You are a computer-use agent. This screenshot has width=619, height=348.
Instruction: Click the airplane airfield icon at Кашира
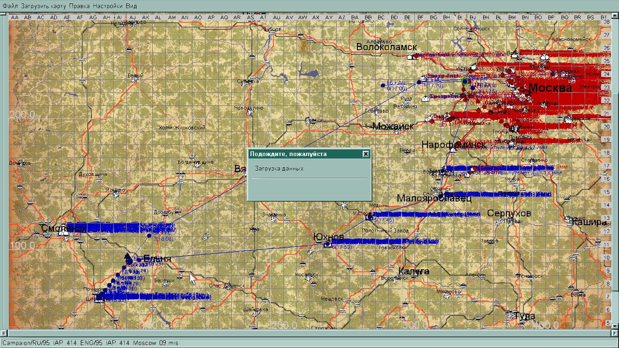pos(569,219)
